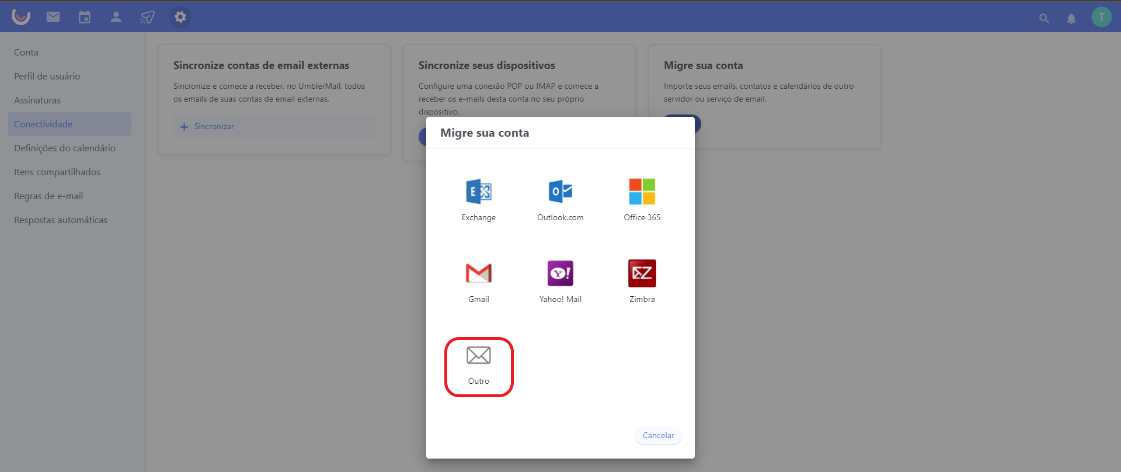
Task: Open the mail icon in top bar
Action: (53, 17)
